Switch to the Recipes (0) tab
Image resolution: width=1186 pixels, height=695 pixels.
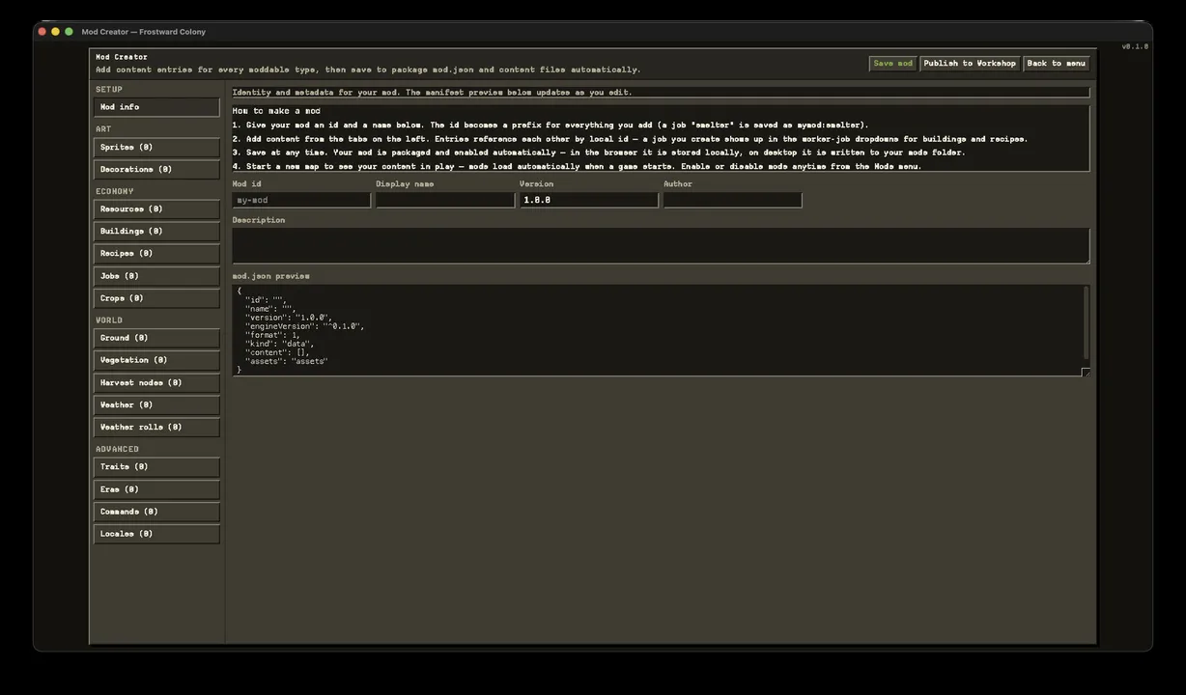click(156, 254)
